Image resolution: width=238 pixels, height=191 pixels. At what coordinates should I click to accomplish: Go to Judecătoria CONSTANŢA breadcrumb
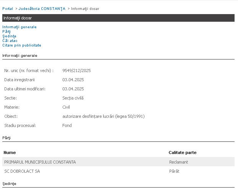point(42,9)
